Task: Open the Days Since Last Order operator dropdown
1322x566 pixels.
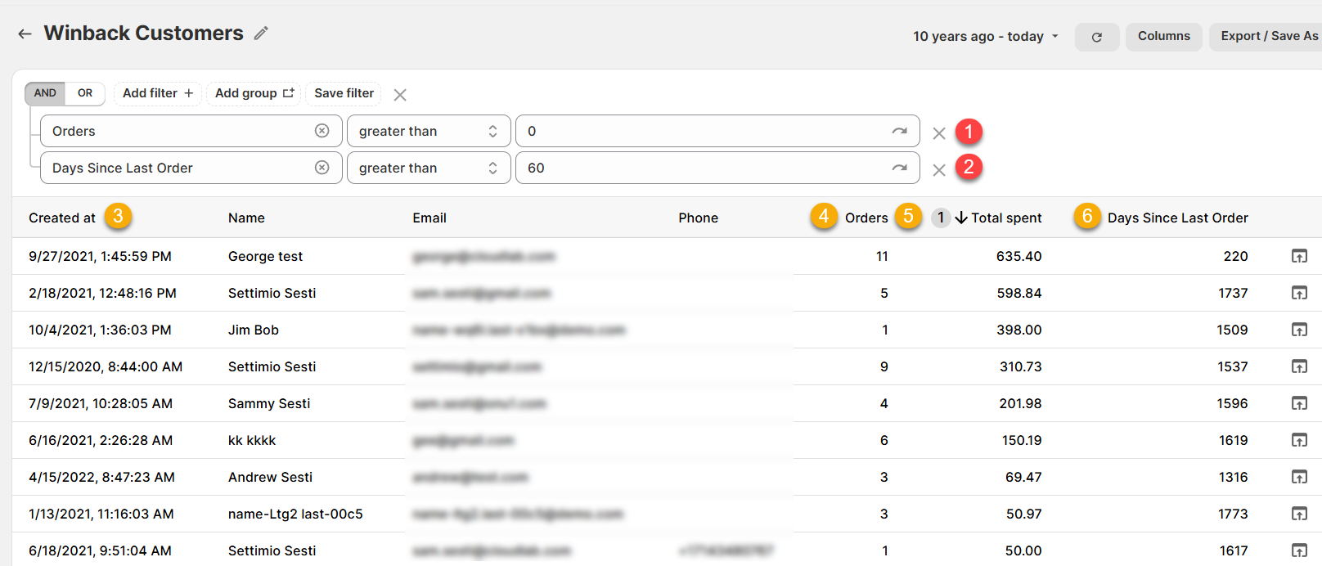Action: (428, 168)
